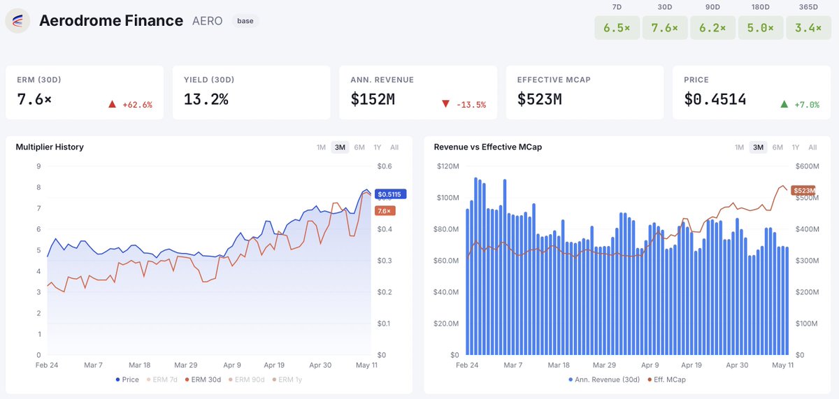
Task: Click the 365D multiplier 3.4× badge
Action: click(808, 28)
